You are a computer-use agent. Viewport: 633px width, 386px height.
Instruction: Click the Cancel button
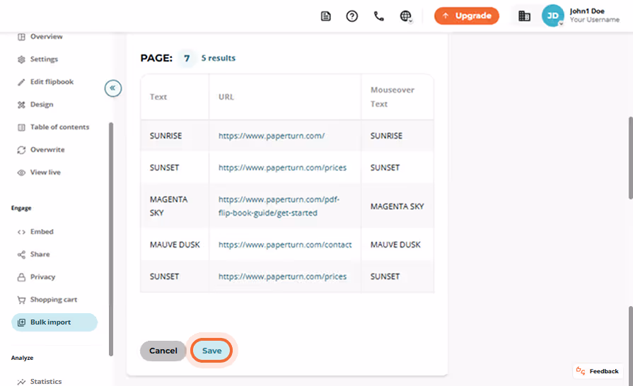coord(163,351)
